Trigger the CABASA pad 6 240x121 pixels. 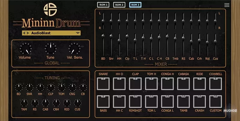pos(184,84)
